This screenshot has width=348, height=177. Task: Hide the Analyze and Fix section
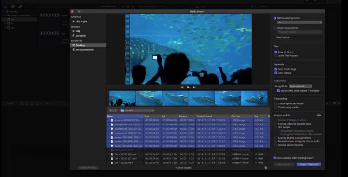click(x=319, y=115)
